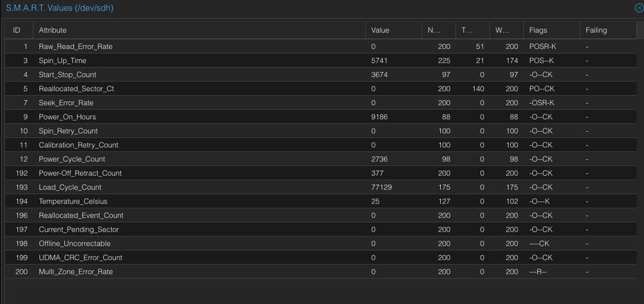Screen dimensions: 644x304
Task: Click the Temperature_Celsius value 25
Action: tap(375, 201)
